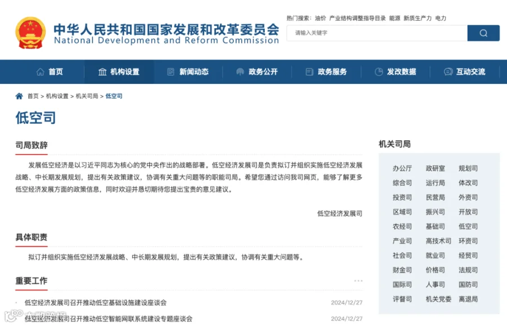Screen dimensions: 507x326
Task: Open 低空司 in the department list
Action: pos(468,226)
